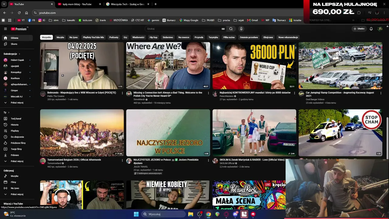Open the Główna home sidebar item
The width and height of the screenshot is (389, 219).
(x=17, y=38)
